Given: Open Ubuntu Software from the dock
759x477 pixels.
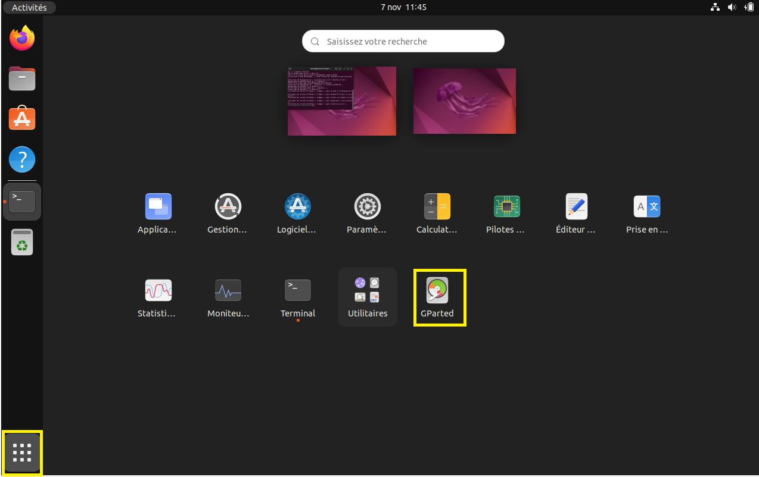Looking at the screenshot, I should pos(22,119).
